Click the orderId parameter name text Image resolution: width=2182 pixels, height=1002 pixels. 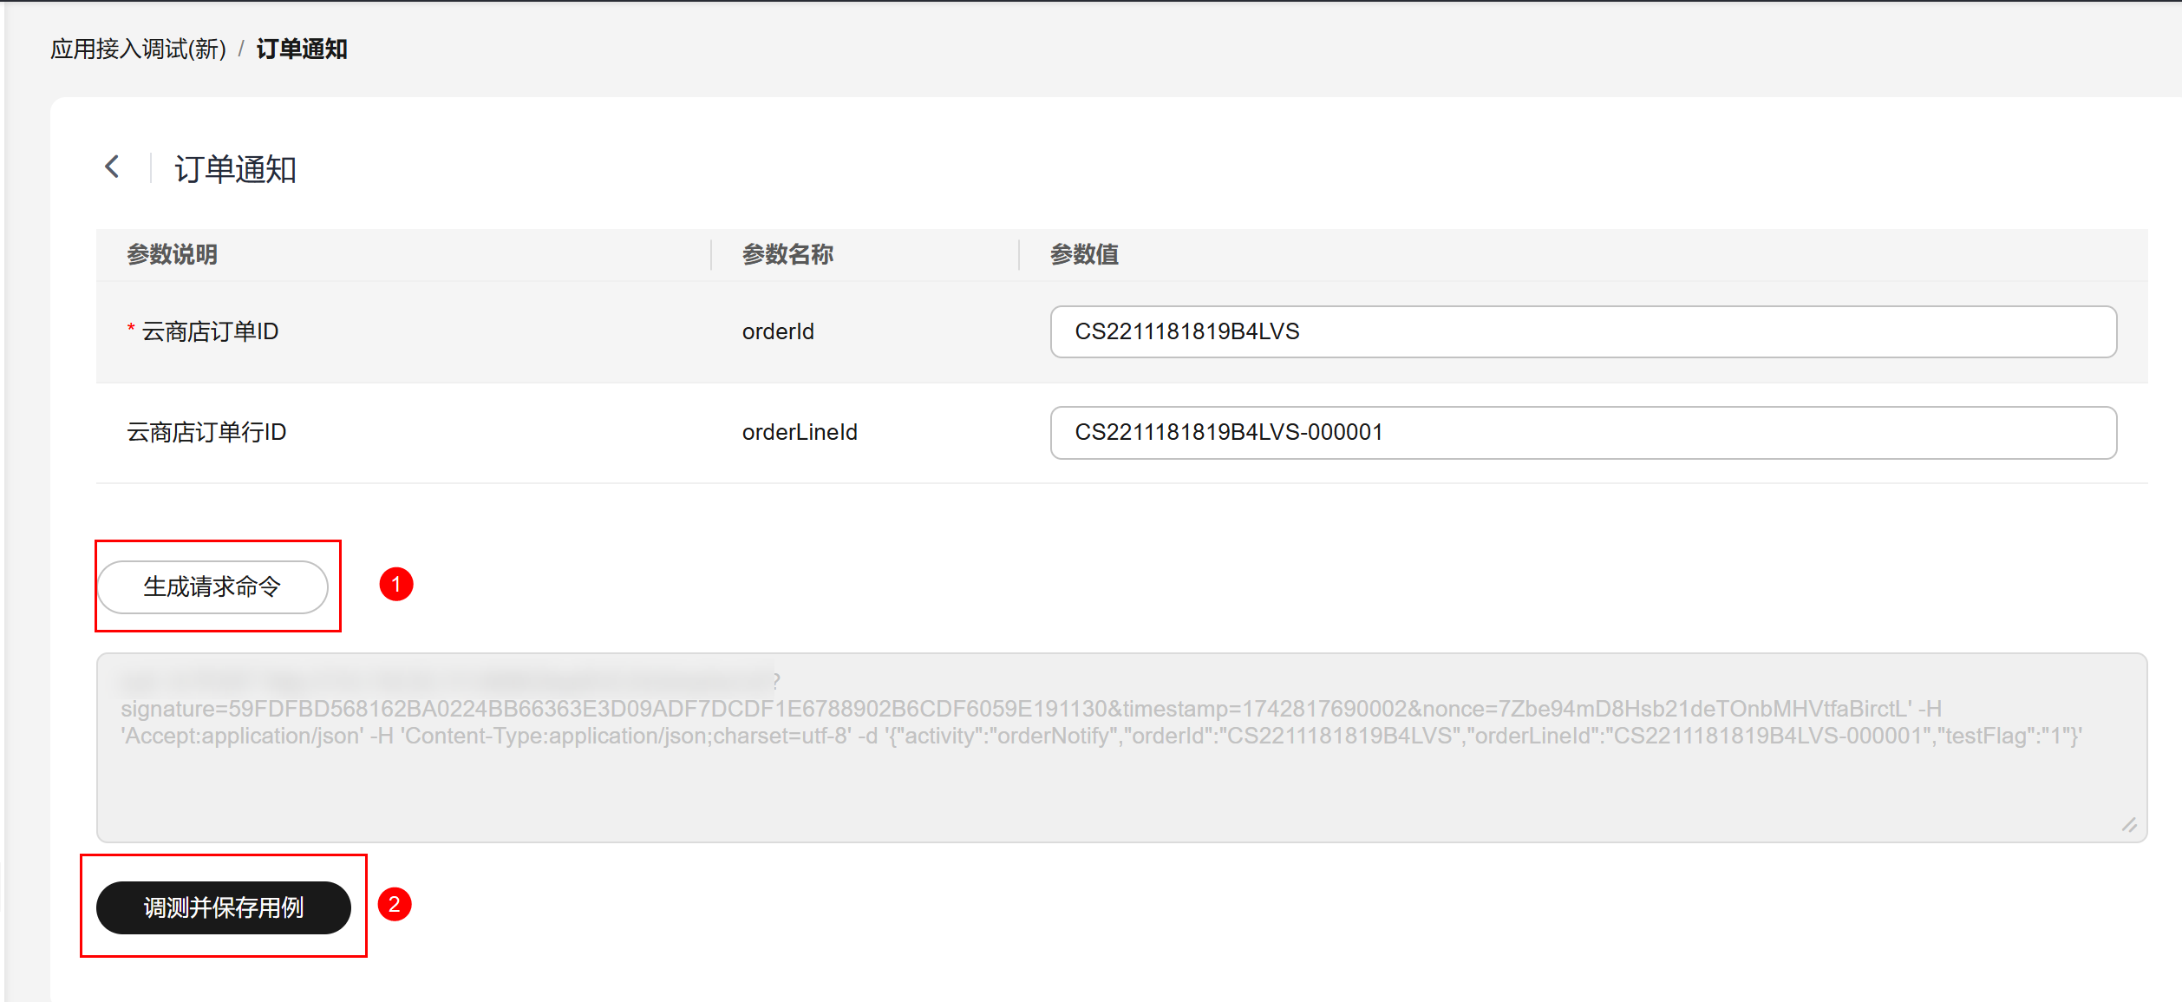pyautogui.click(x=778, y=331)
